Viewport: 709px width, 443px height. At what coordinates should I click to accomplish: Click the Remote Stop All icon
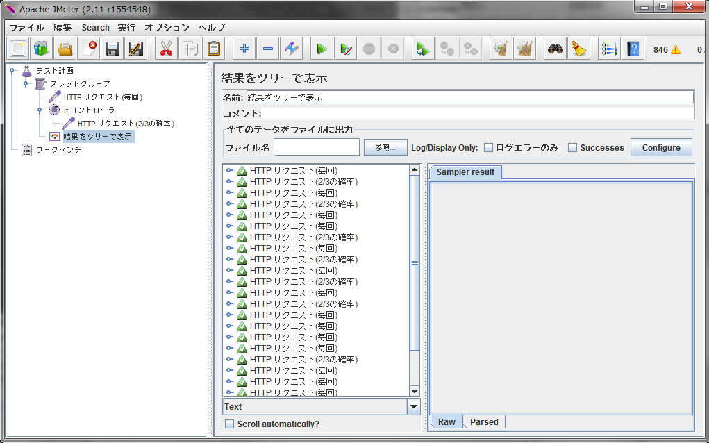point(447,49)
